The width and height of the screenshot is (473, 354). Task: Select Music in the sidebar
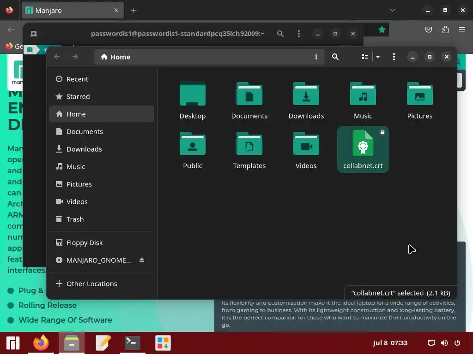point(102,166)
